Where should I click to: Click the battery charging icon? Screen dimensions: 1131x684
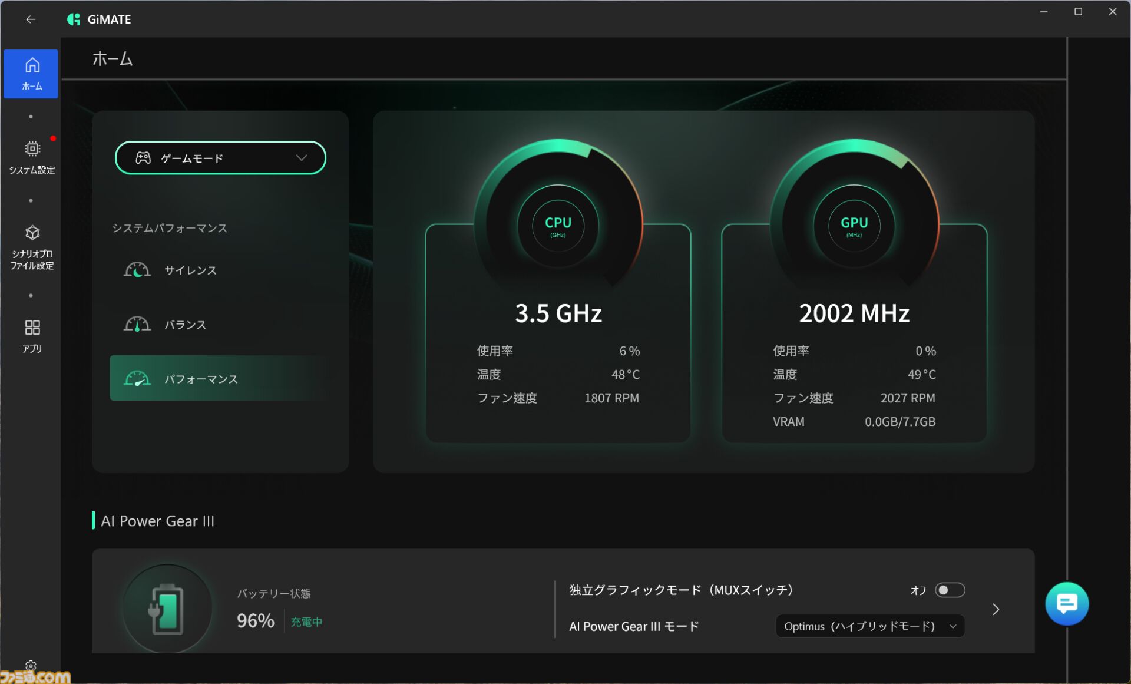click(x=167, y=609)
